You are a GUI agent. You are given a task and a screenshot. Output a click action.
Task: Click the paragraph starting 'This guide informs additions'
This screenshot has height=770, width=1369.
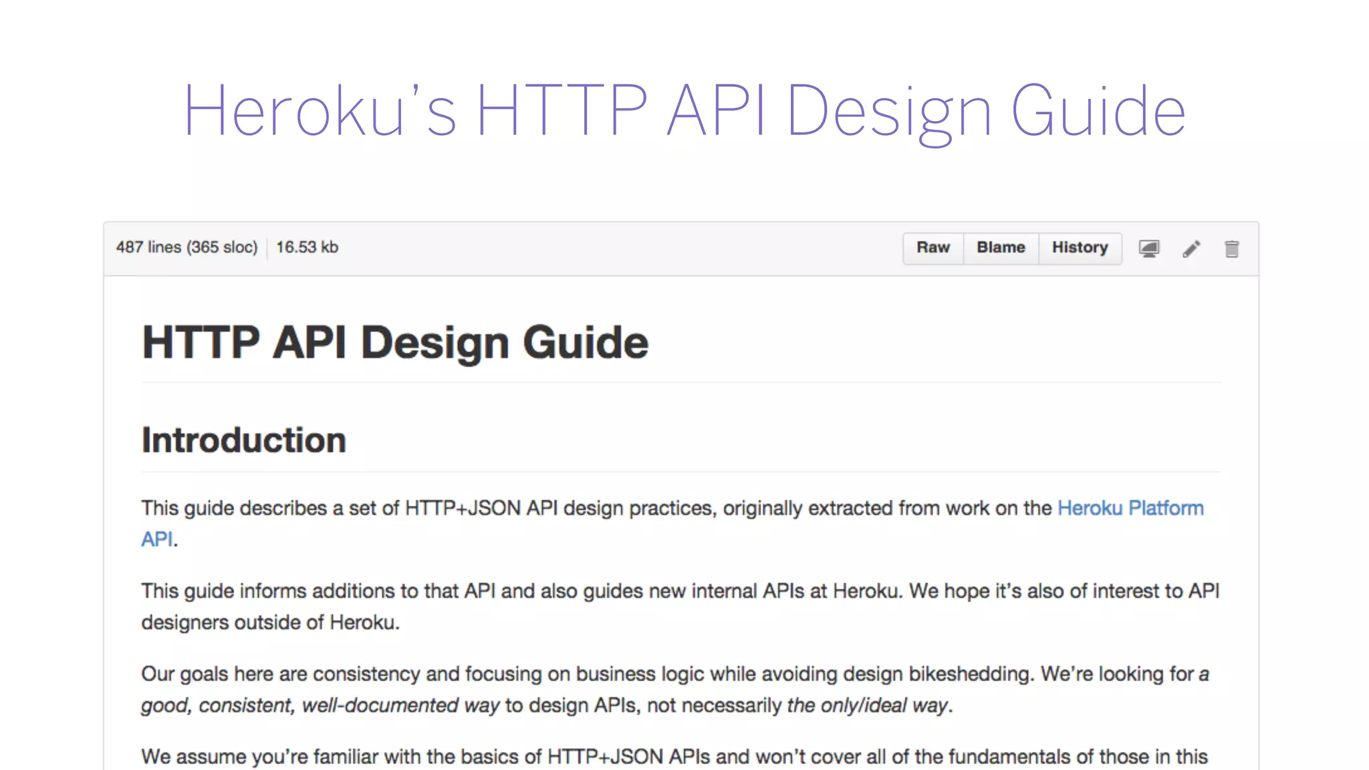click(680, 606)
